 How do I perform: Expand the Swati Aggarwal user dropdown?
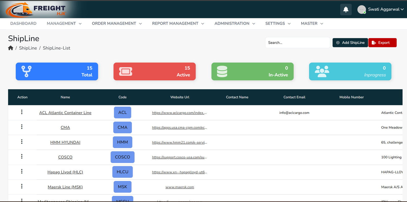point(381,9)
